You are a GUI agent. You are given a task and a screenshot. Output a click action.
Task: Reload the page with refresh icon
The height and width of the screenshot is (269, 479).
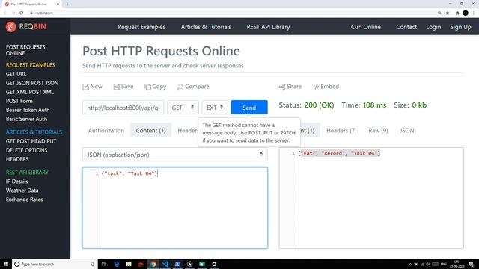[22, 13]
